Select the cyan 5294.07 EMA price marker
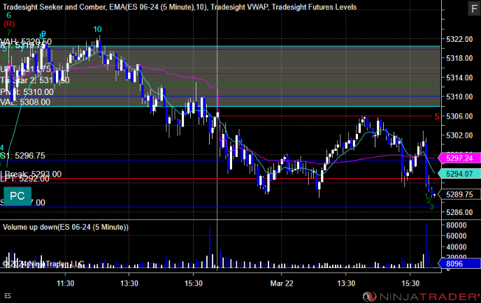This screenshot has height=303, width=481. point(459,174)
